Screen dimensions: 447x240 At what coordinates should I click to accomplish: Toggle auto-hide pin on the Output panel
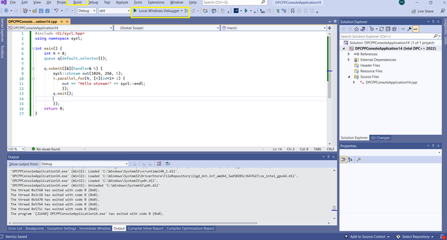coord(328,157)
